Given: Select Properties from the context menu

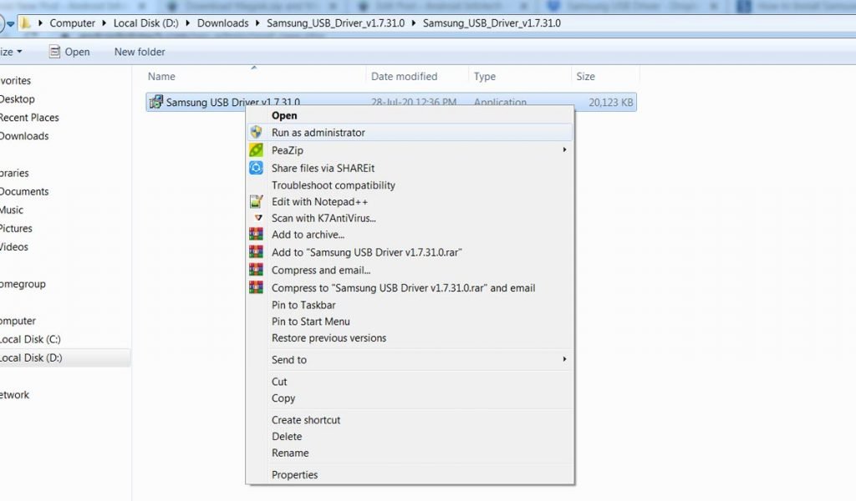Looking at the screenshot, I should coord(294,475).
